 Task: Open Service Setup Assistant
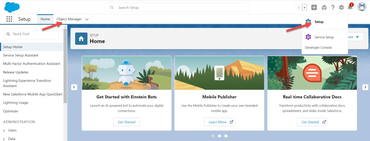[21, 55]
